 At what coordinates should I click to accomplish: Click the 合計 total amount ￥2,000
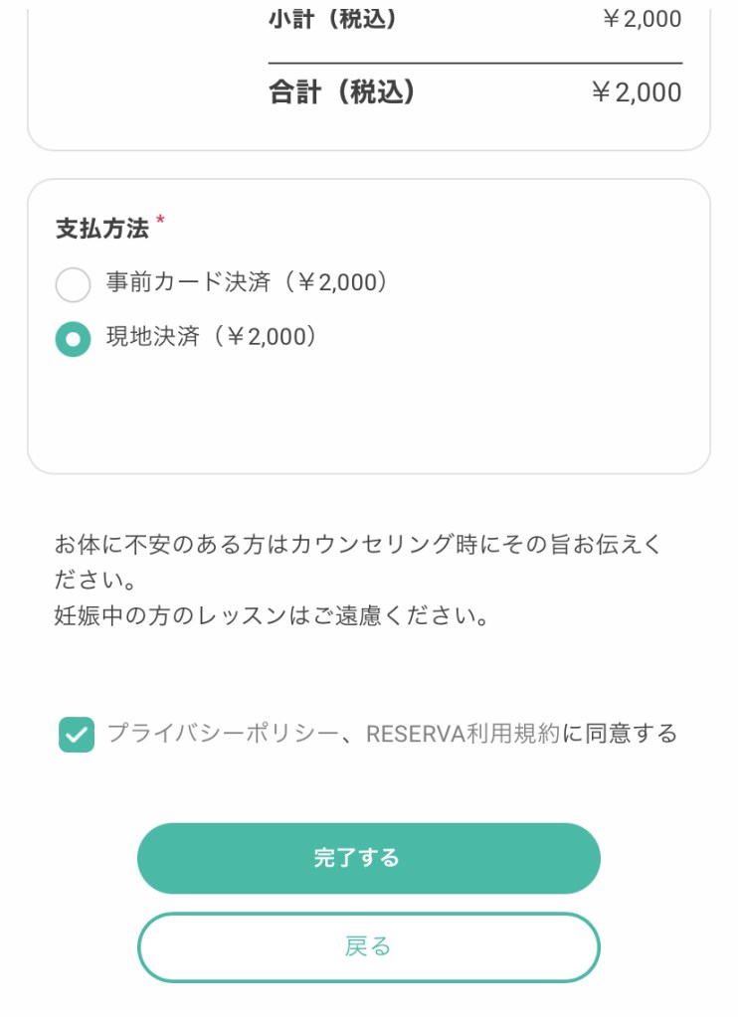(x=636, y=92)
